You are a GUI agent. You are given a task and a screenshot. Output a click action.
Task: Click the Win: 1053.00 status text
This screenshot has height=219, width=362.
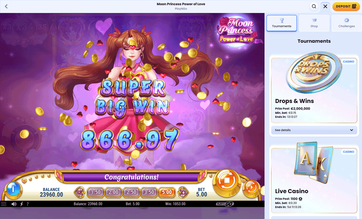tap(175, 204)
